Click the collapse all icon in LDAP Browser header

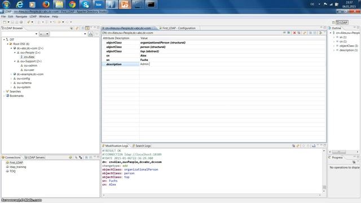(83, 28)
